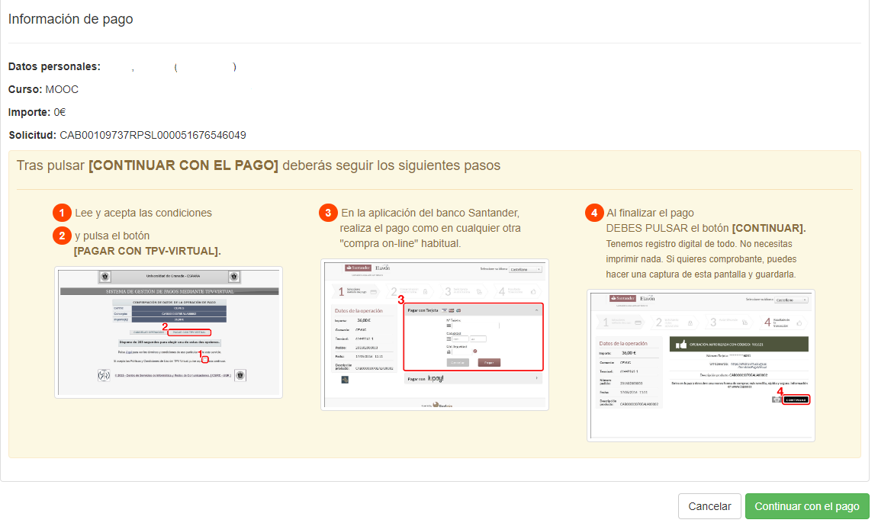
Task: Click Santander logo in the step 3 screenshot
Action: coord(359,268)
